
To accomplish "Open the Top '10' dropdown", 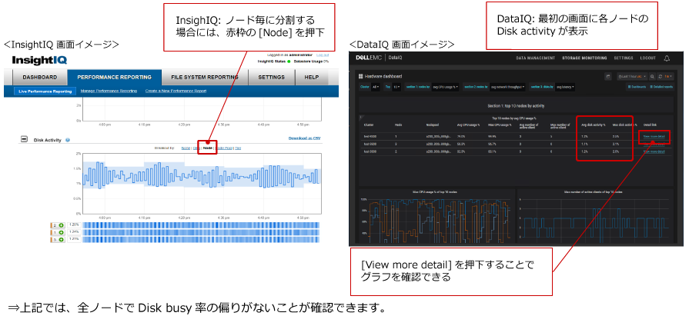I will pos(396,88).
